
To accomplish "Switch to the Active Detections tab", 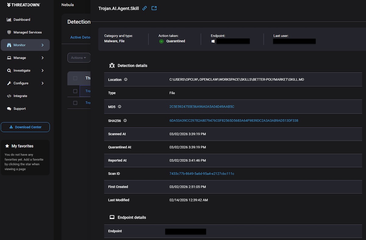I will coord(80,37).
